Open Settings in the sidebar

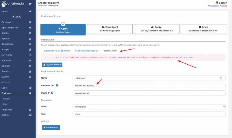coord(18,115)
